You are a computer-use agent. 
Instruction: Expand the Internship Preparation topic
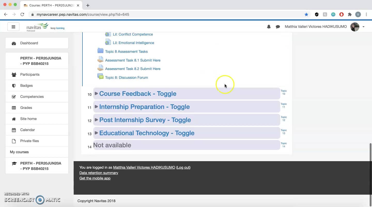click(144, 107)
